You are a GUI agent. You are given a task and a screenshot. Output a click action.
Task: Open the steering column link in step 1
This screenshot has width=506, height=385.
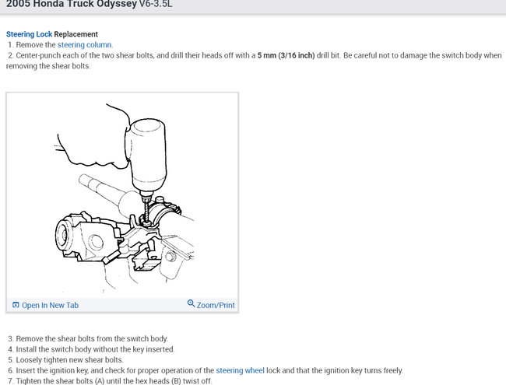(x=85, y=45)
